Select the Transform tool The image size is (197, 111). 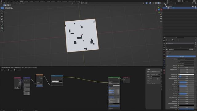click(x=2, y=22)
